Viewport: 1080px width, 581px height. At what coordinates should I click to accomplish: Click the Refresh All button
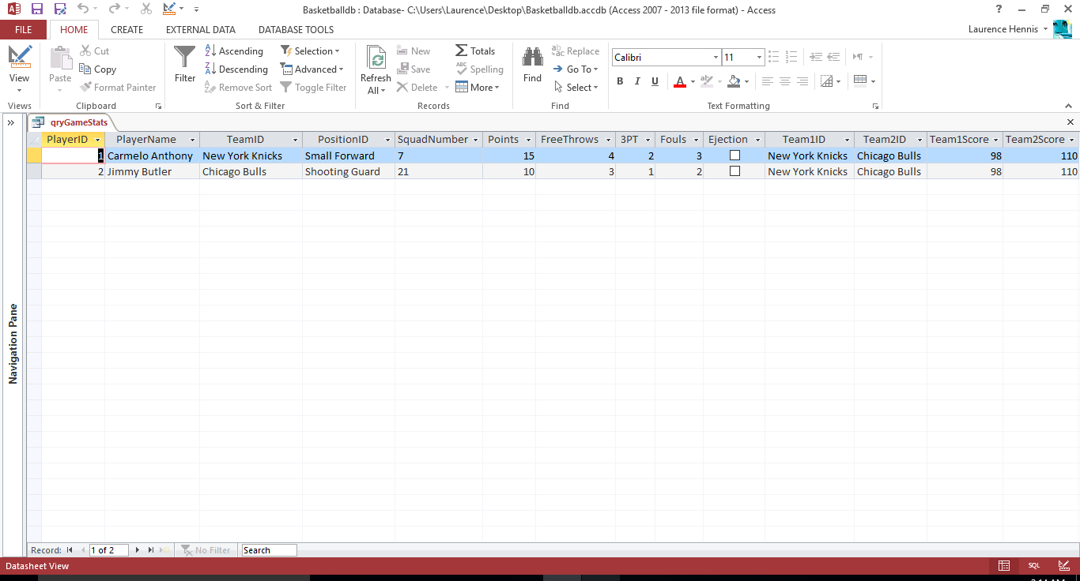[x=376, y=70]
